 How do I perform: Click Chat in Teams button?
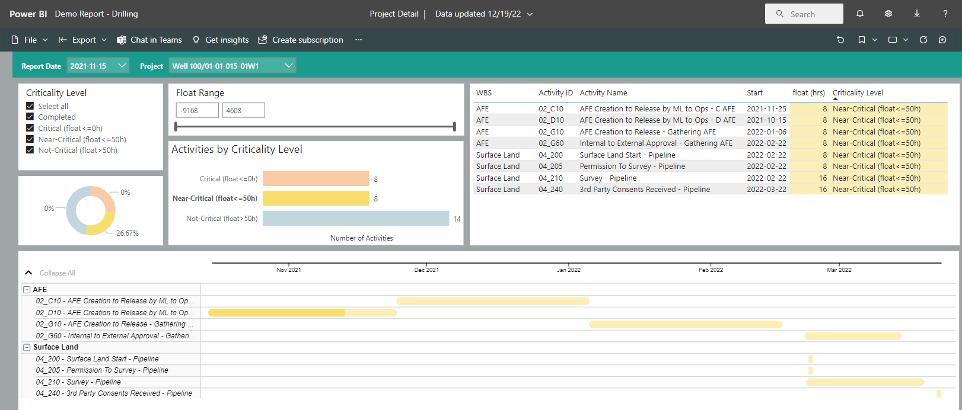149,40
